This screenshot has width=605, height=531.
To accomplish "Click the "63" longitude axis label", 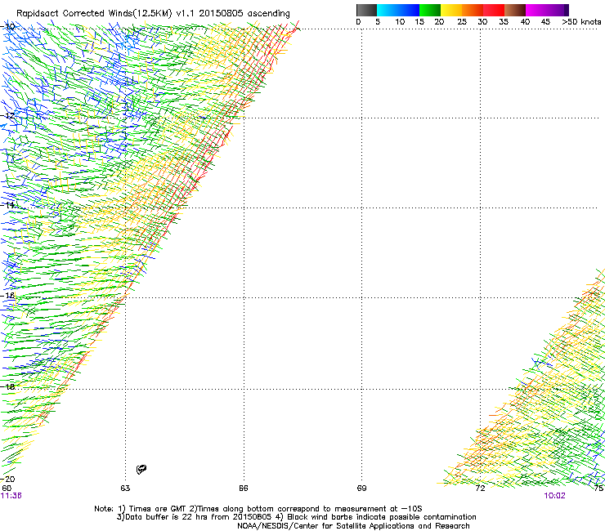I will point(125,489).
